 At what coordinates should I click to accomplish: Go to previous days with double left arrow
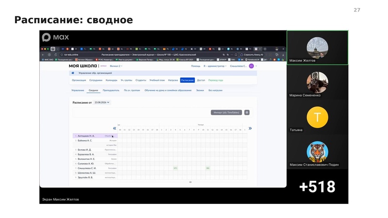114,128
